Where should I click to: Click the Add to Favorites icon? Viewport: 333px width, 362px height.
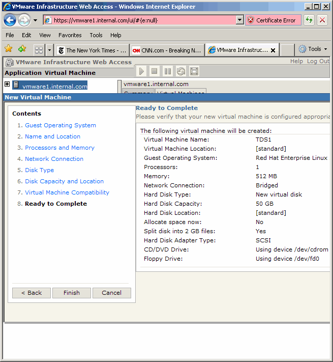(x=22, y=49)
